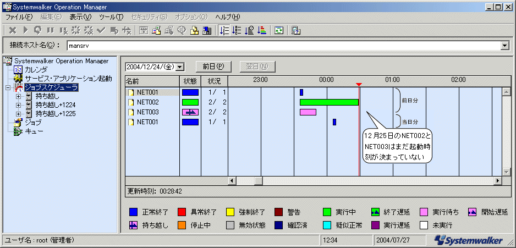Click the green NET002 running Gantt bar
This screenshot has width=516, height=248.
(329, 102)
